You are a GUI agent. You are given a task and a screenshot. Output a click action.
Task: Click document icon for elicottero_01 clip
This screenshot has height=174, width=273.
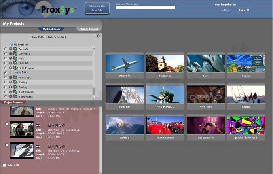point(49,125)
